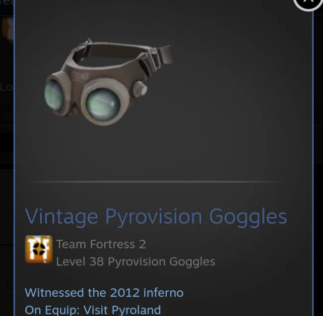The width and height of the screenshot is (323, 316).
Task: Click the right green lens of goggles
Action: (103, 105)
